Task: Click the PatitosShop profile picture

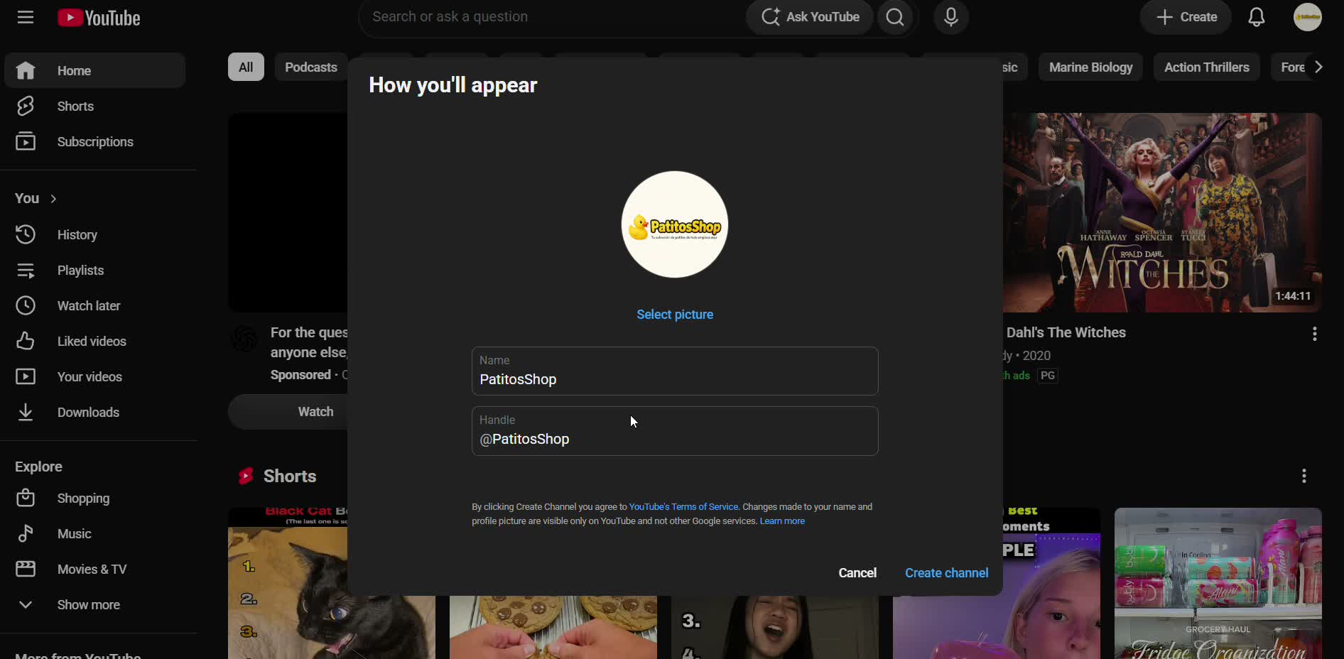Action: (x=675, y=224)
